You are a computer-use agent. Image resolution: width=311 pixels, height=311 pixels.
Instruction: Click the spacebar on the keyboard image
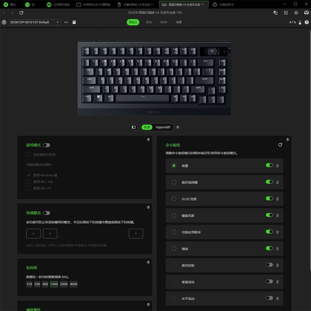coord(142,98)
